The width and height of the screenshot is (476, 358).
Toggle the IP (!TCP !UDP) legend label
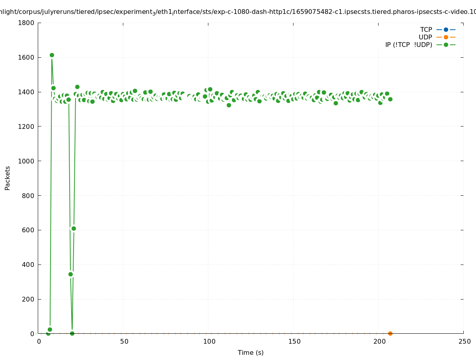408,45
